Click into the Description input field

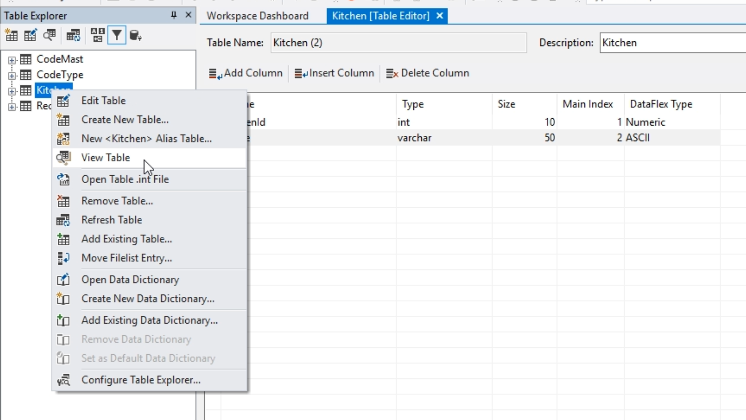point(672,43)
